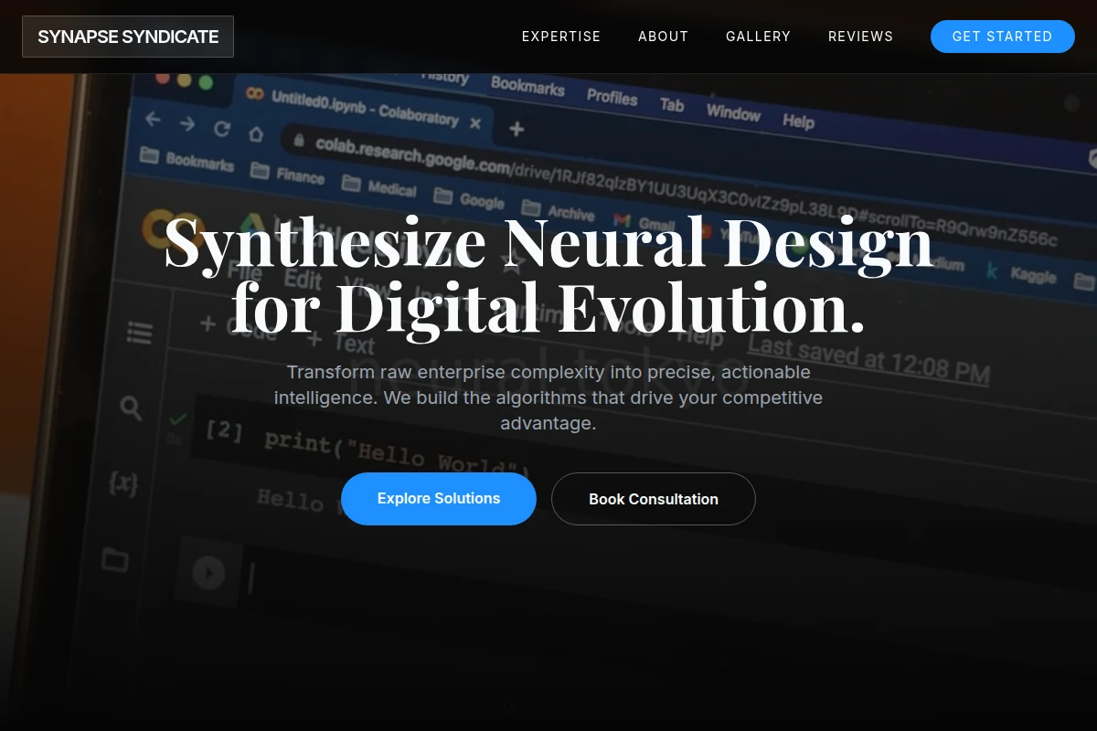The image size is (1097, 731).
Task: Open the Expertise nav link
Action: click(561, 37)
